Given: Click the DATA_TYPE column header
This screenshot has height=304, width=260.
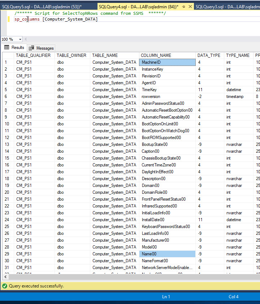Looking at the screenshot, I should pos(209,55).
